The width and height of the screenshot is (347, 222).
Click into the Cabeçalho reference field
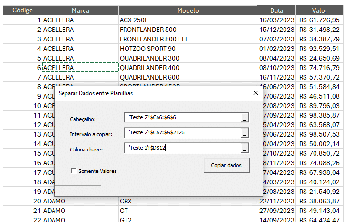[x=181, y=118]
